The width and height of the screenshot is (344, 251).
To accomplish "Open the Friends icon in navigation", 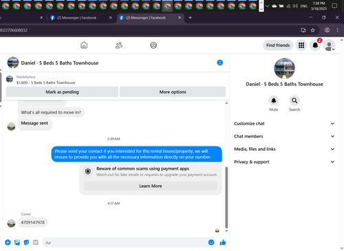I will pos(119,45).
